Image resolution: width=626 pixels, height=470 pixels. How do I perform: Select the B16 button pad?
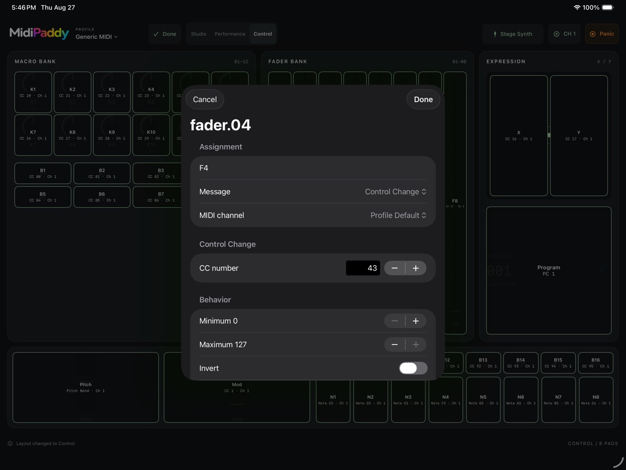pos(595,363)
